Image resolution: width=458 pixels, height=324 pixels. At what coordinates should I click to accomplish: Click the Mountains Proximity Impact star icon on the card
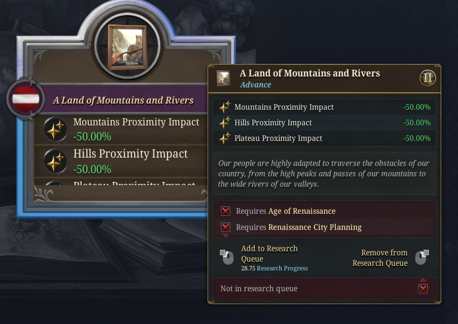[54, 129]
